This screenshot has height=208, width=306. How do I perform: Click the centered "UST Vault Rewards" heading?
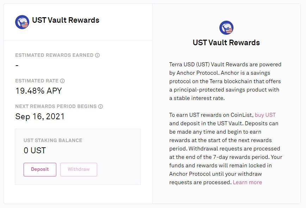click(226, 43)
